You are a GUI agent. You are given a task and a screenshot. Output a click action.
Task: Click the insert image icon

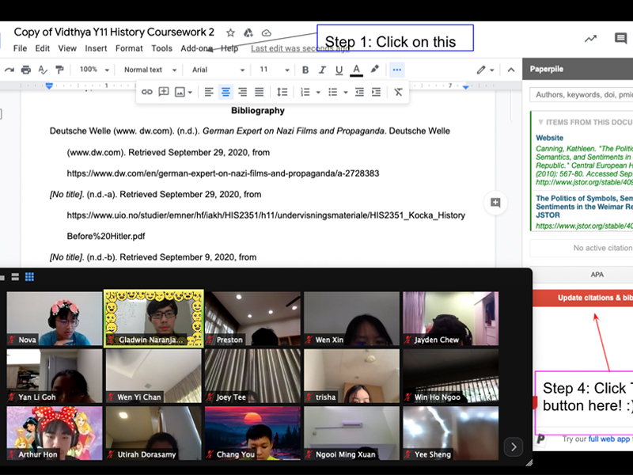pyautogui.click(x=180, y=92)
